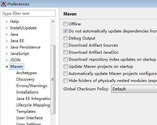157x125 pixels.
Task: Enable the Debug Output checkbox
Action: (65, 38)
